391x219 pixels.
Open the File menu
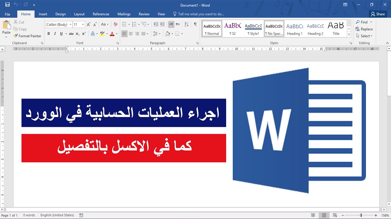pyautogui.click(x=8, y=14)
